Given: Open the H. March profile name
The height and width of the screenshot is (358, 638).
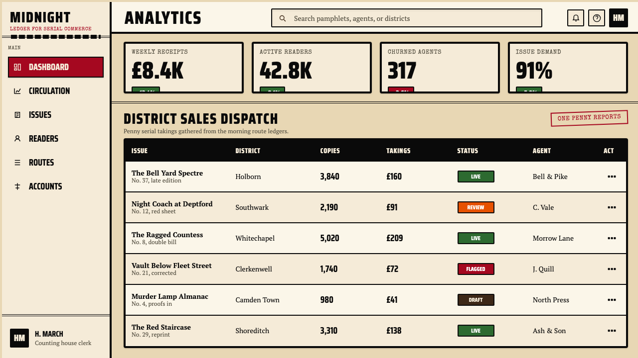Looking at the screenshot, I should pos(49,334).
